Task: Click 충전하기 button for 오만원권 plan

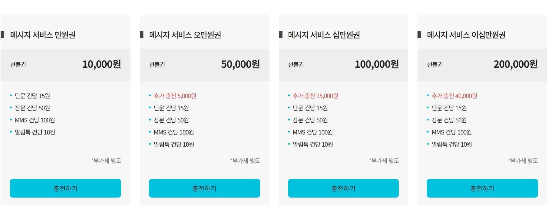Action: click(204, 188)
